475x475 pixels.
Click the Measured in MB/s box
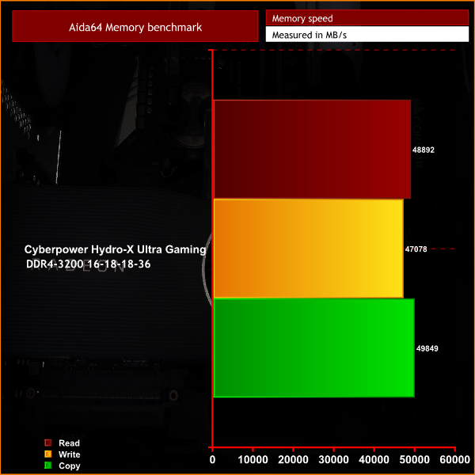(367, 35)
